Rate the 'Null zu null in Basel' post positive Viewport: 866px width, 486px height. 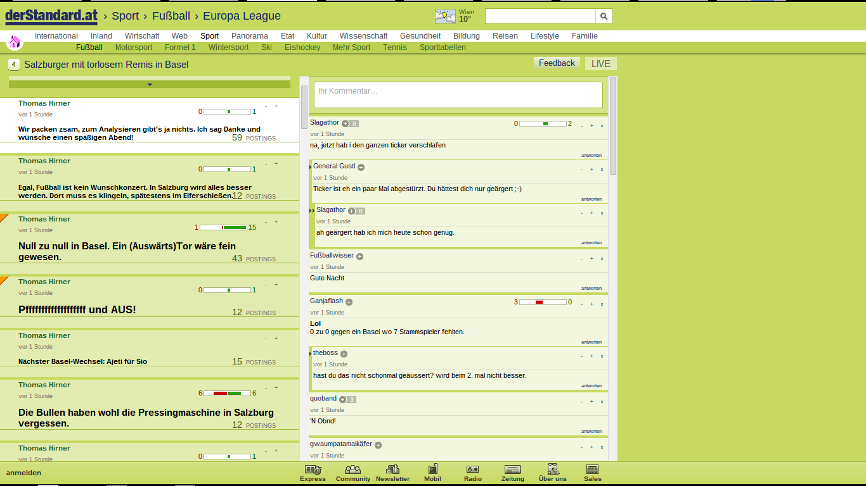click(276, 222)
